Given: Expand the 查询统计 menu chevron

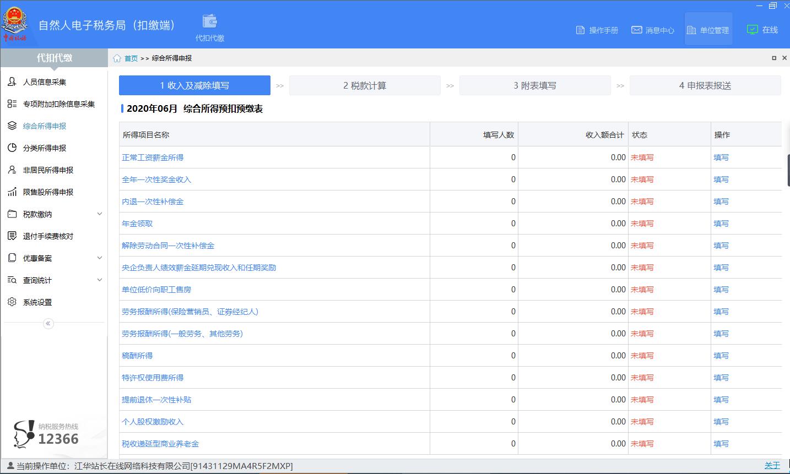Looking at the screenshot, I should coord(100,280).
